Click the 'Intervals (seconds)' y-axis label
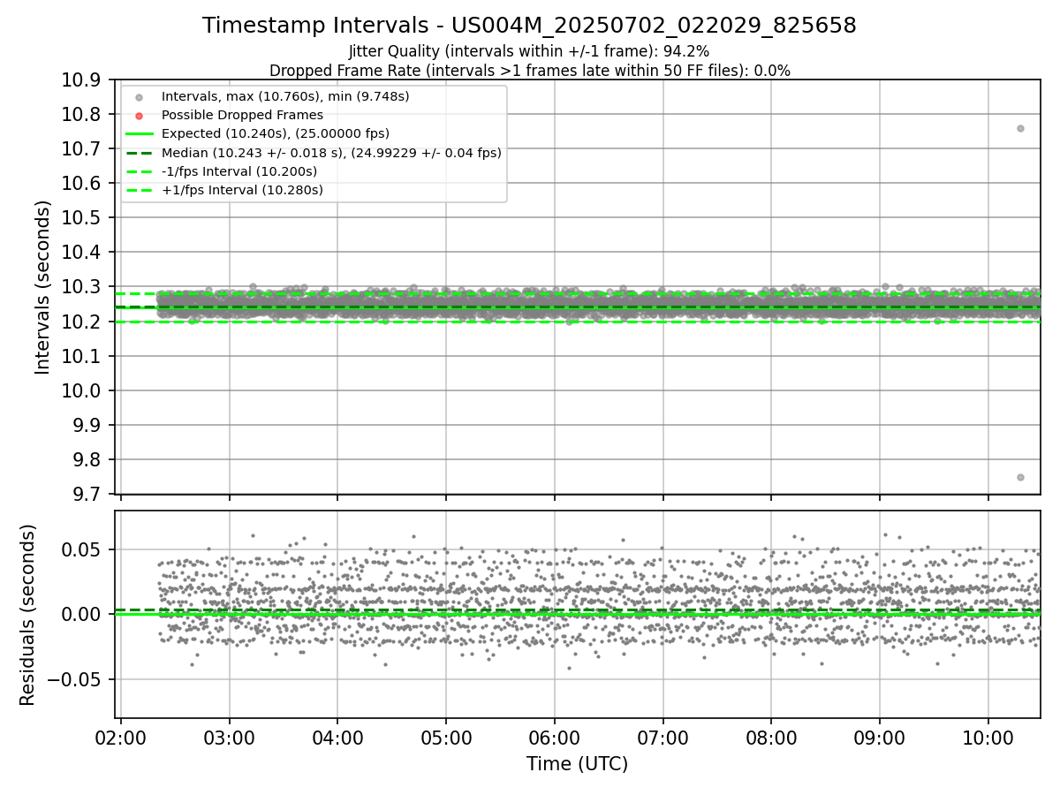The image size is (1060, 795). coord(43,287)
